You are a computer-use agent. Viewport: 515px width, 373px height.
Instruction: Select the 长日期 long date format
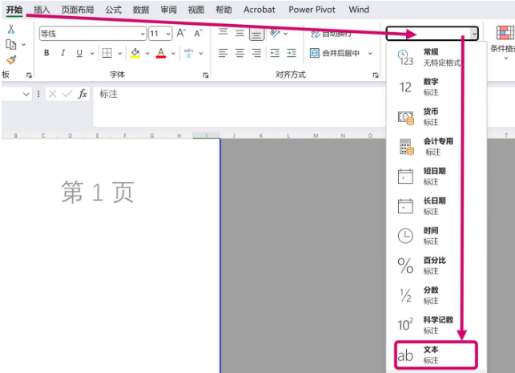pyautogui.click(x=437, y=206)
